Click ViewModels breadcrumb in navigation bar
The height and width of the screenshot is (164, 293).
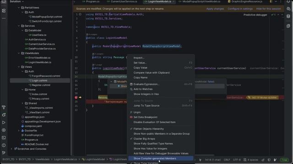coord(43,159)
